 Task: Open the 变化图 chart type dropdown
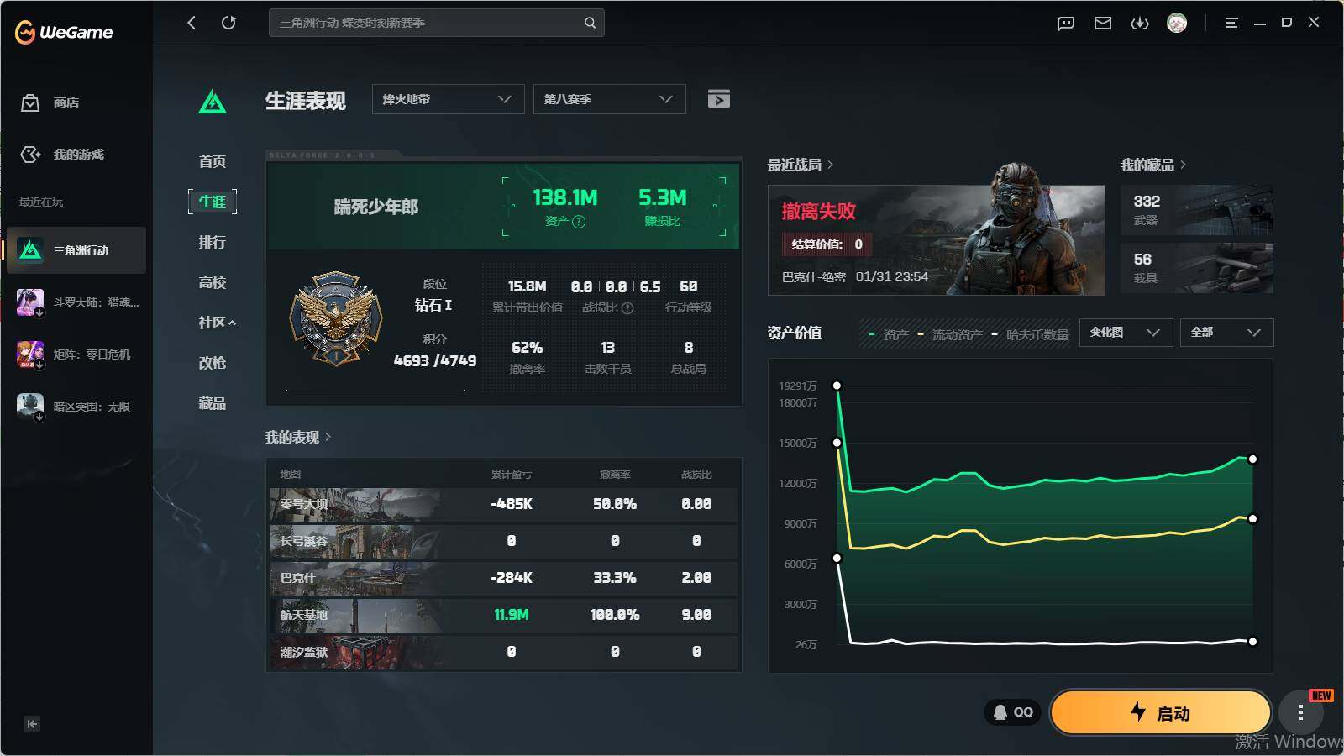pyautogui.click(x=1126, y=333)
